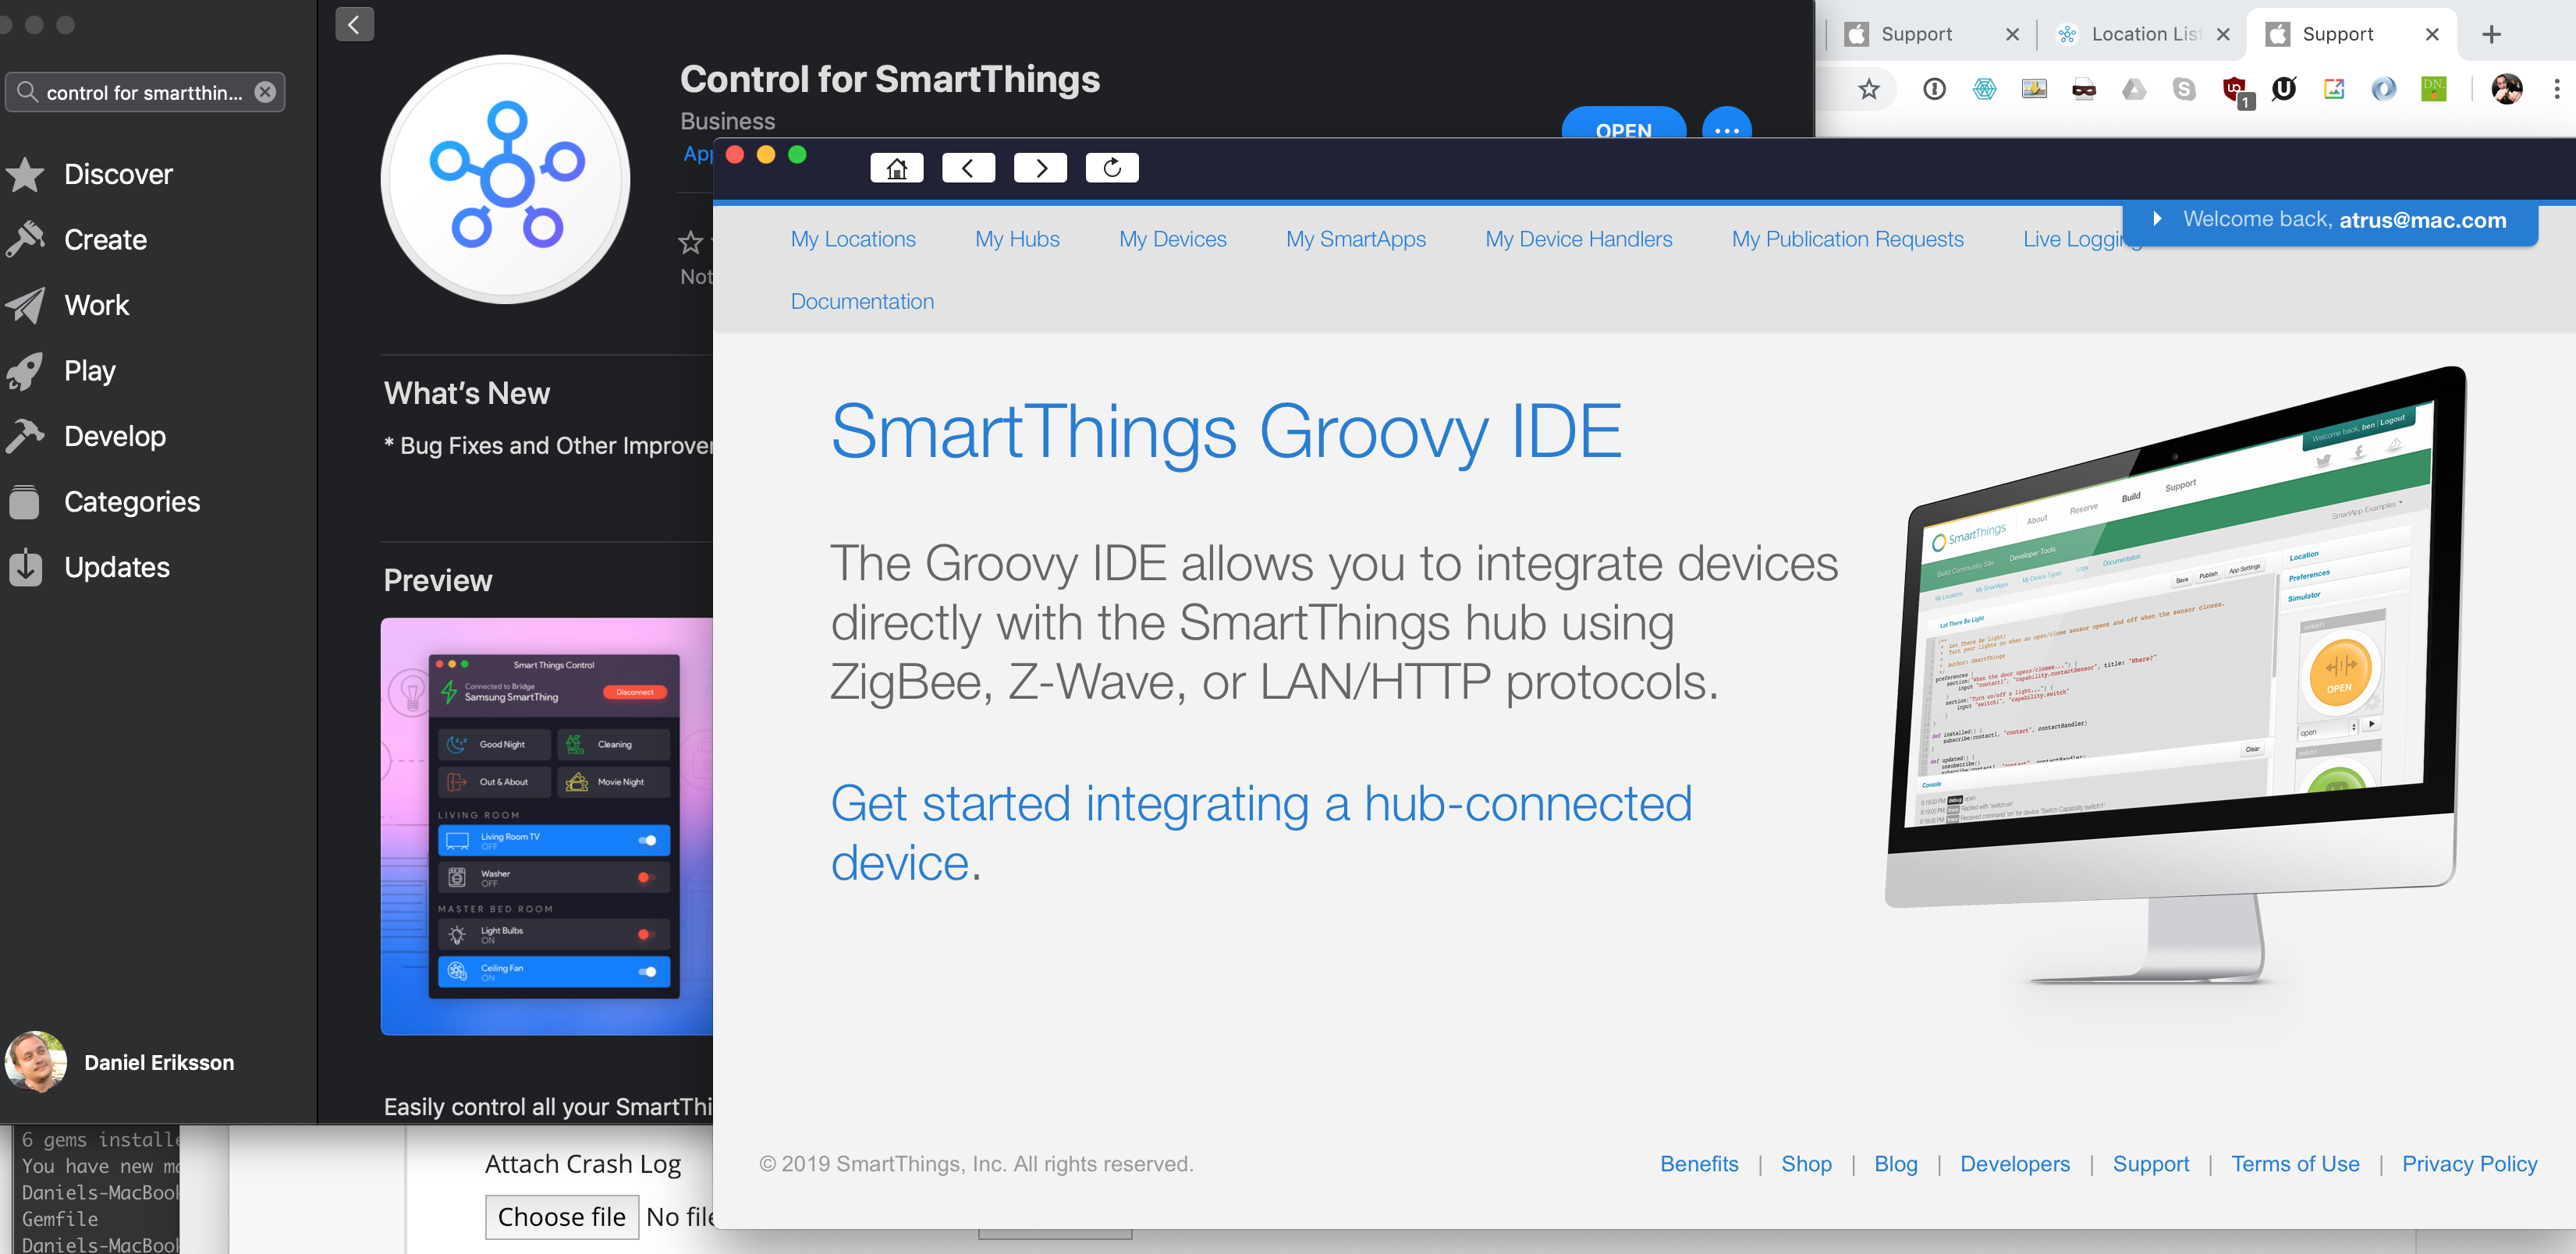The height and width of the screenshot is (1254, 2576).
Task: Clear the App Store search field
Action: [265, 92]
